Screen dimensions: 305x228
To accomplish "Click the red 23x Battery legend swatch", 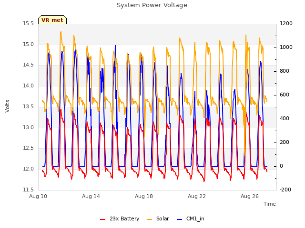I will (x=102, y=219).
